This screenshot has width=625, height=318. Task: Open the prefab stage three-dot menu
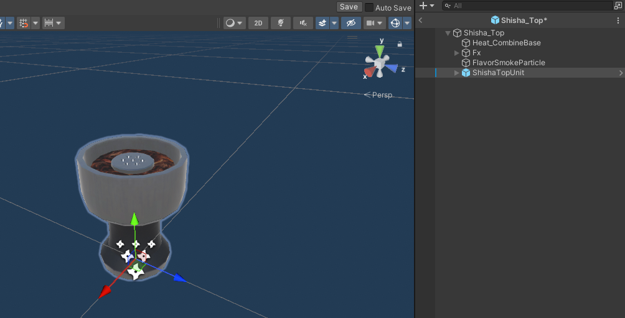click(618, 20)
